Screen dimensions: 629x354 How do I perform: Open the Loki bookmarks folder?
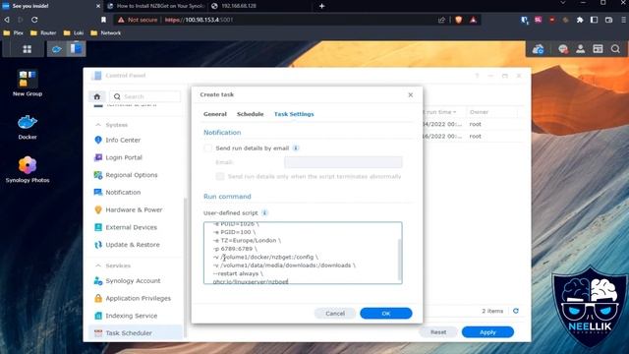pos(74,32)
